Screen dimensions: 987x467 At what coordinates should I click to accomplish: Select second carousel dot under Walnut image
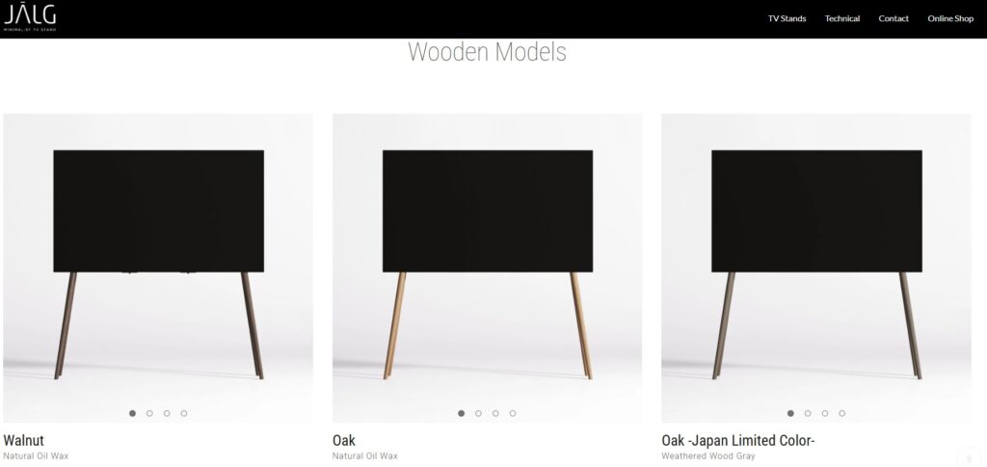[149, 414]
